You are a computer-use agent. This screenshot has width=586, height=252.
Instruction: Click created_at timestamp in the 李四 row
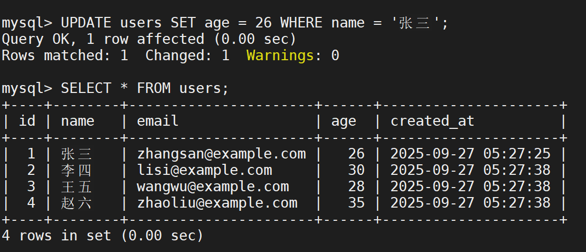pyautogui.click(x=470, y=171)
